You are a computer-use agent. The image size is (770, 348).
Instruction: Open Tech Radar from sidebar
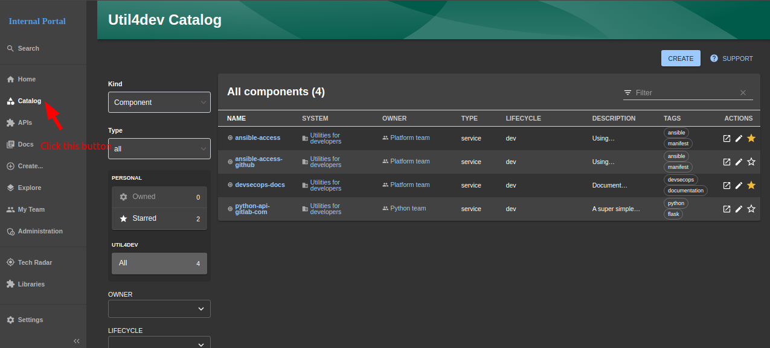click(34, 262)
